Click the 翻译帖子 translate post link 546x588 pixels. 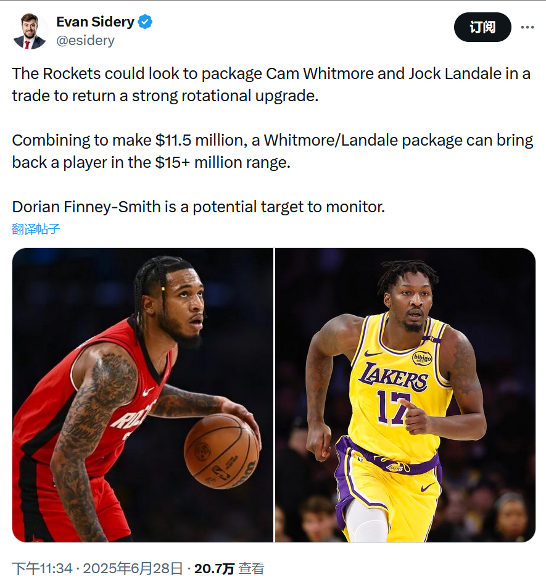(36, 229)
